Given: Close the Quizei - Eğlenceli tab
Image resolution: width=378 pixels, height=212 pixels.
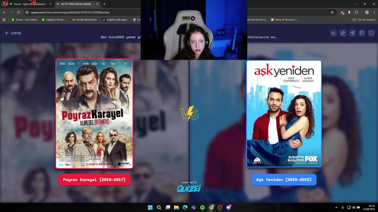Looking at the screenshot, I should pos(50,4).
